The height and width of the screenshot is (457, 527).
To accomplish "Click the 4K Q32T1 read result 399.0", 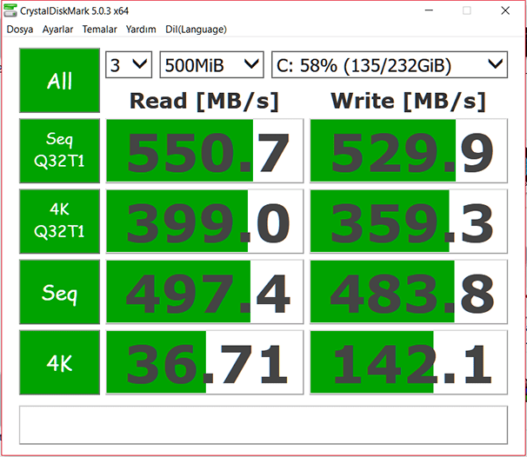I will click(x=204, y=222).
